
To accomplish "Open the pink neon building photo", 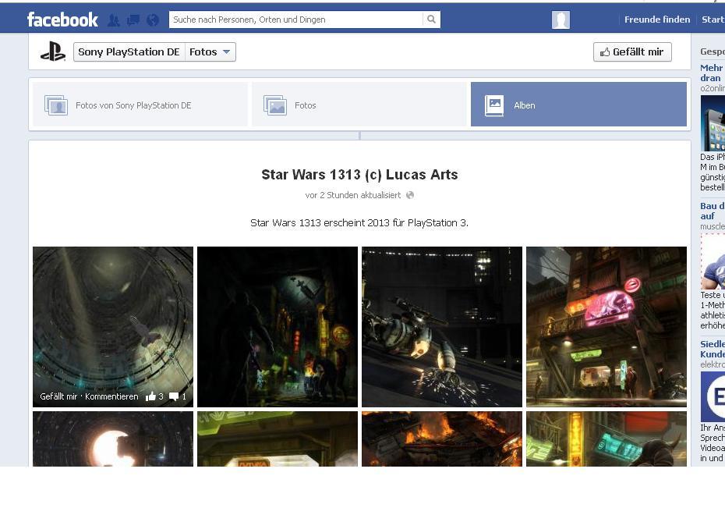I will (607, 327).
